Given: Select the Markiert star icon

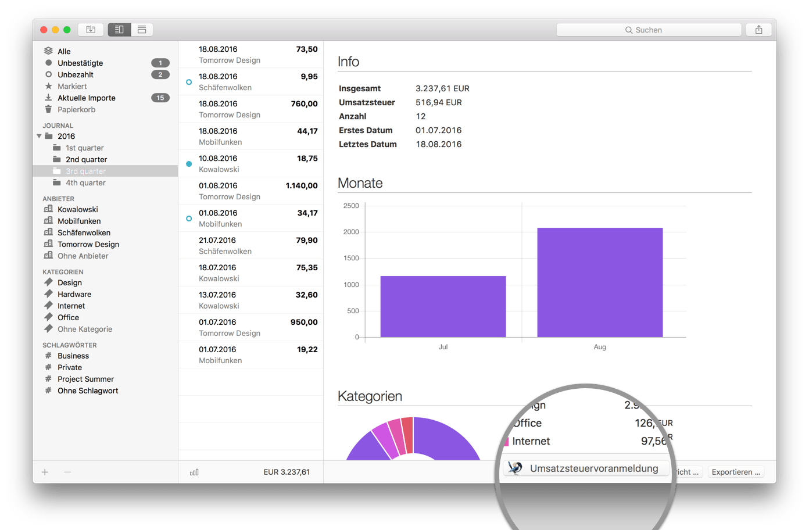Looking at the screenshot, I should 48,86.
